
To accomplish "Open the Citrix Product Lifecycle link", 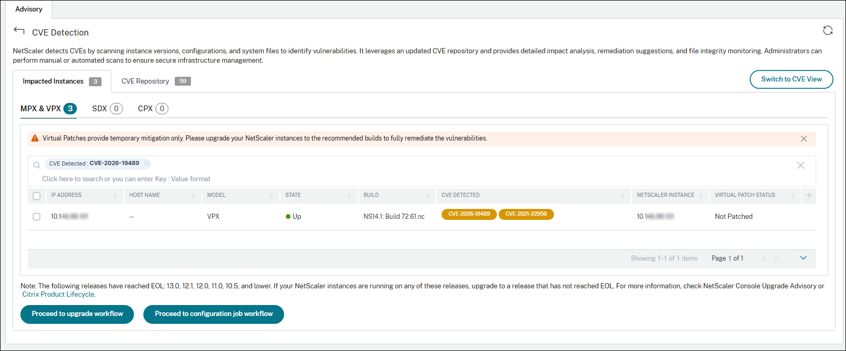I will (x=58, y=294).
